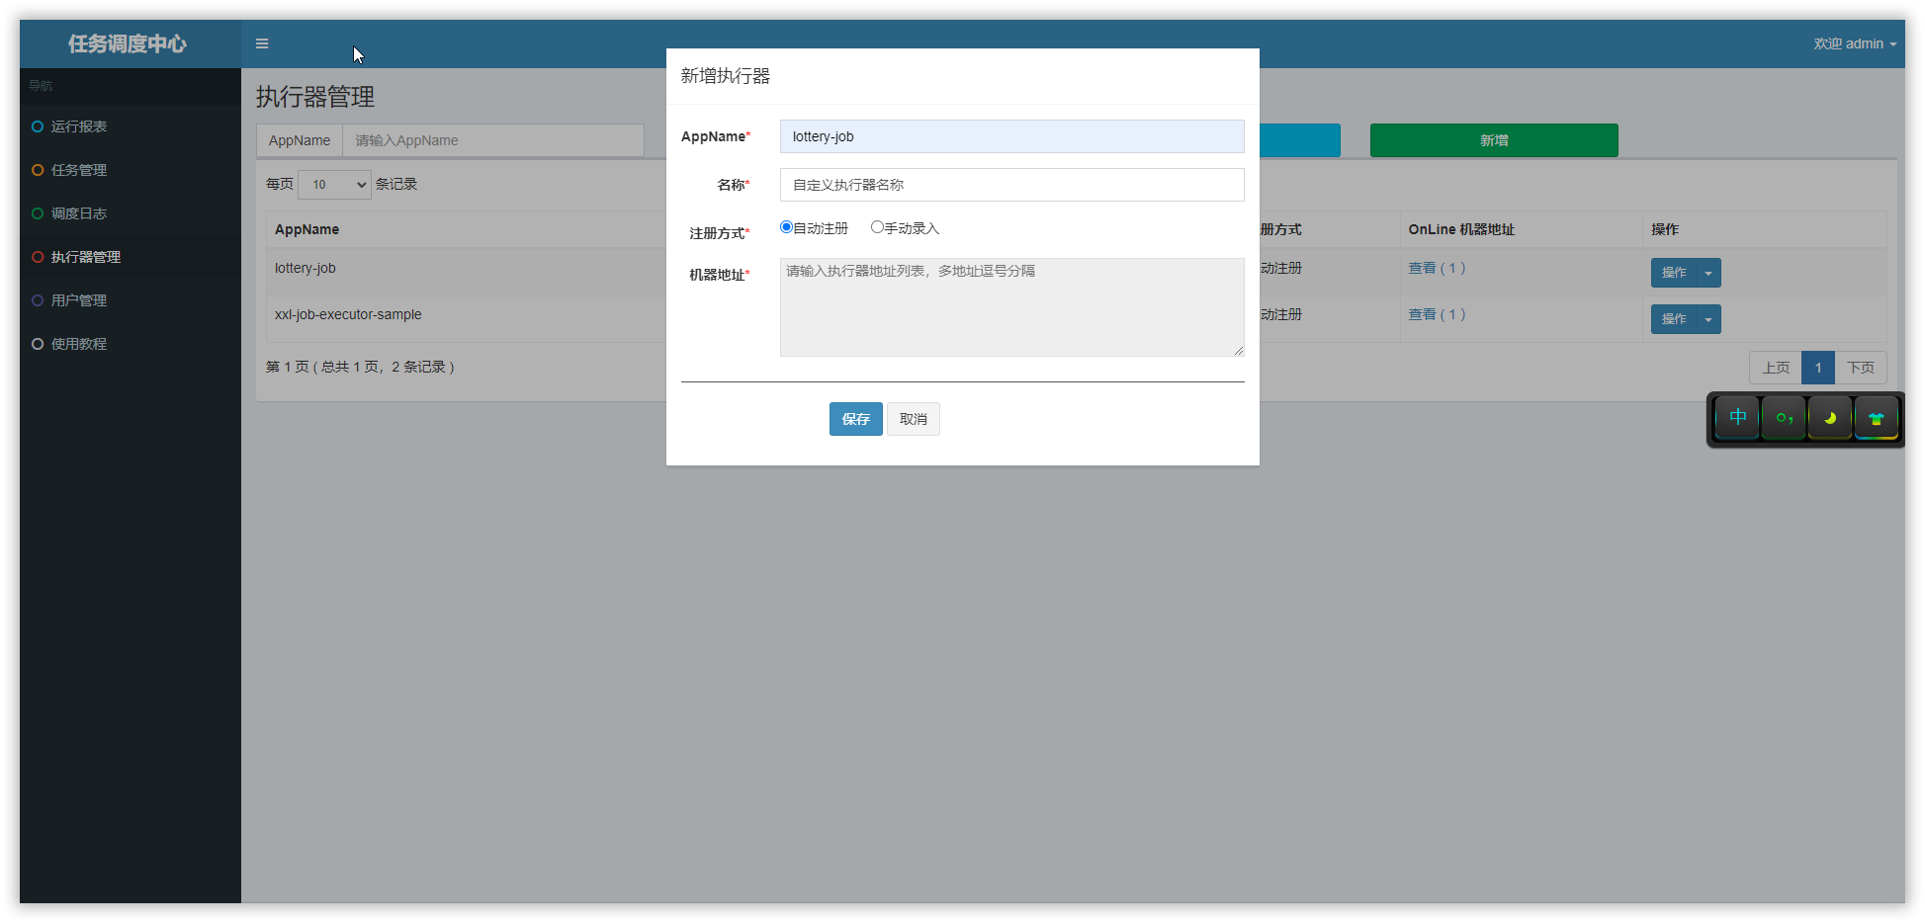Open 执行器管理 in the sidebar
Screen dimensions: 1925x923
tap(86, 257)
